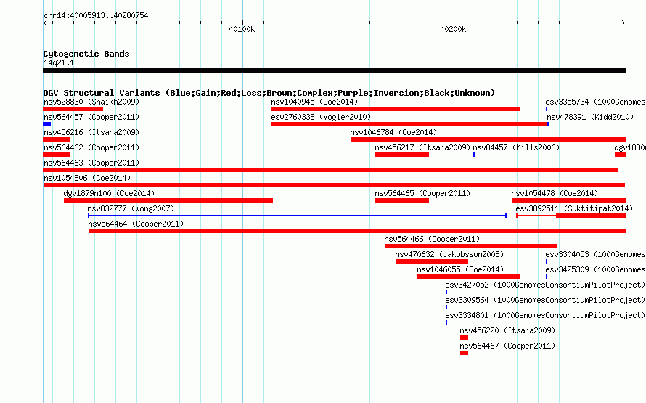Click esv3334801 1000Genomes variant label
The image size is (646, 403).
click(544, 315)
